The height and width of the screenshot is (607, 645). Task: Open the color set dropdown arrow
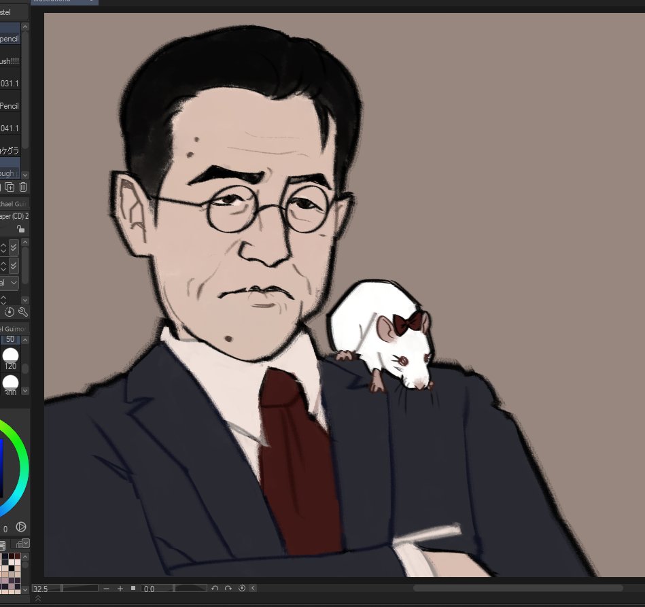(x=26, y=543)
